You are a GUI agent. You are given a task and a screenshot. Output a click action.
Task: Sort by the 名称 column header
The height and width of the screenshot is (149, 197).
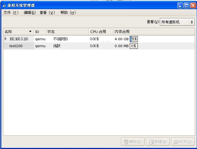(x=18, y=32)
